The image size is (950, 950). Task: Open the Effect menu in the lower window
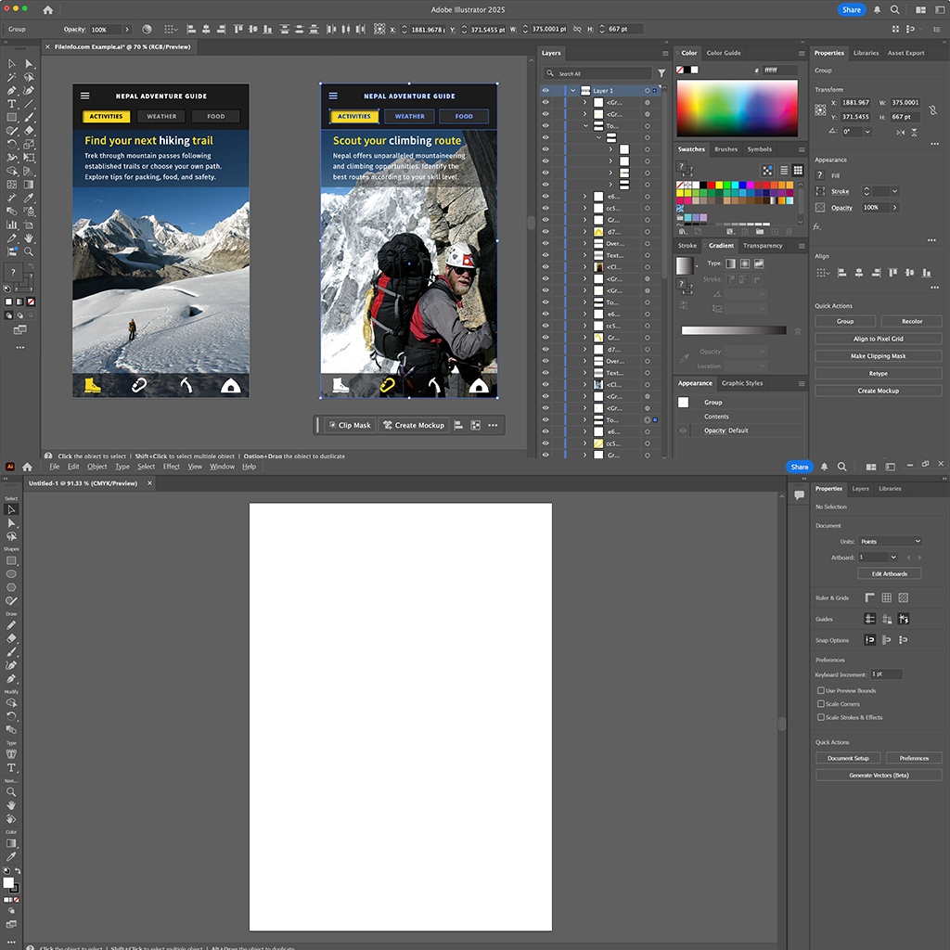tap(172, 467)
